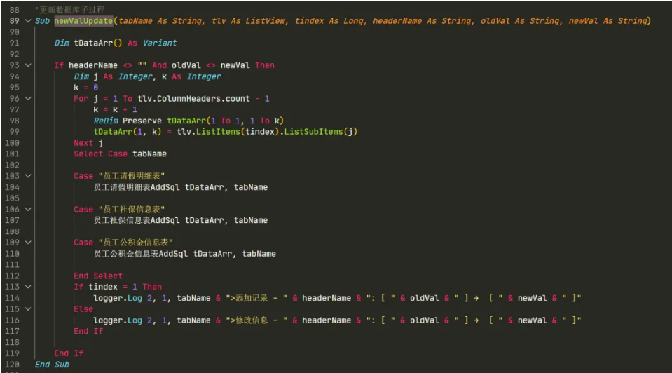
Task: Click the tindex As Long parameter
Action: 328,20
